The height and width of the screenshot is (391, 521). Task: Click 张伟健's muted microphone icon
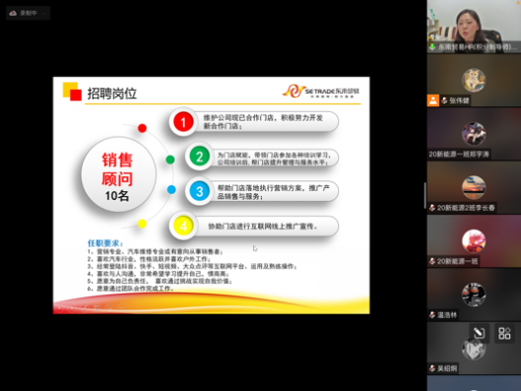click(x=444, y=100)
